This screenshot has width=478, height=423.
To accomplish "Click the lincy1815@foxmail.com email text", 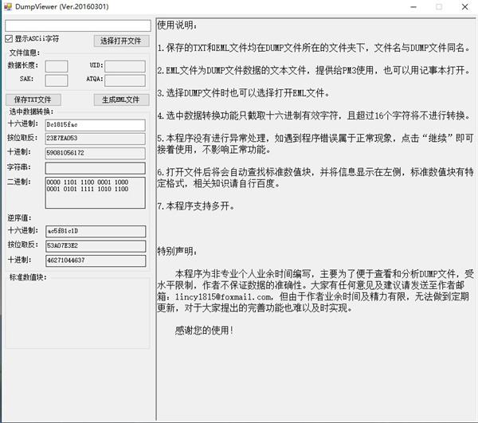I will (x=223, y=296).
